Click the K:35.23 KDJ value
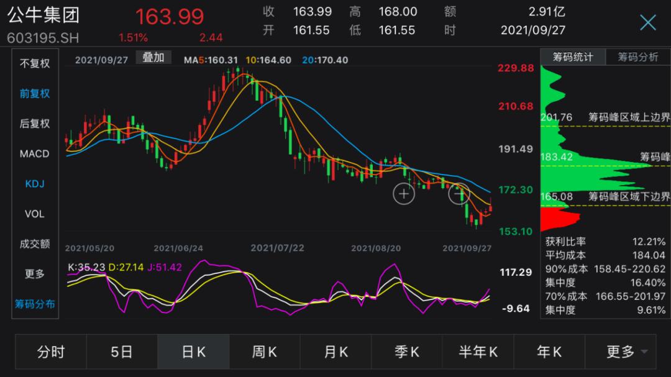 [x=86, y=268]
